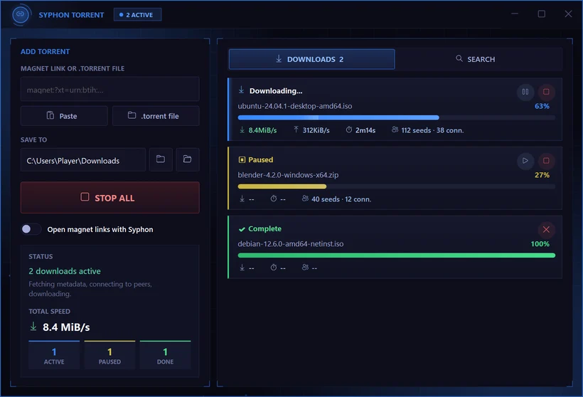
Task: Click the 2 ACTIVE status badge
Action: tap(137, 15)
